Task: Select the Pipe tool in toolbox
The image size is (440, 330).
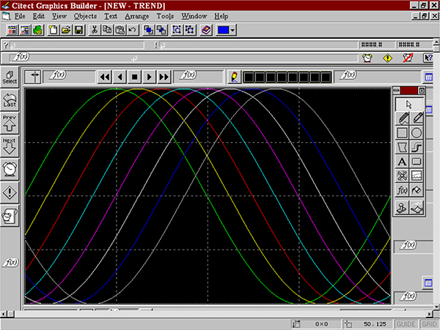Action: point(417,147)
